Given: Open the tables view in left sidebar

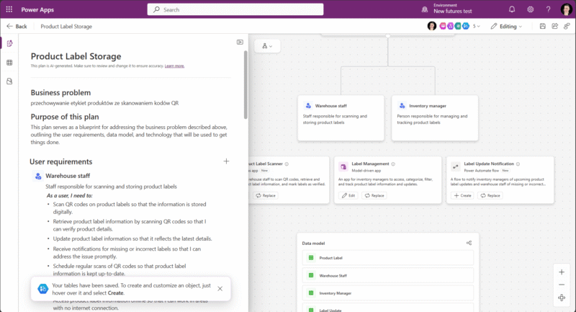Looking at the screenshot, I should 9,63.
